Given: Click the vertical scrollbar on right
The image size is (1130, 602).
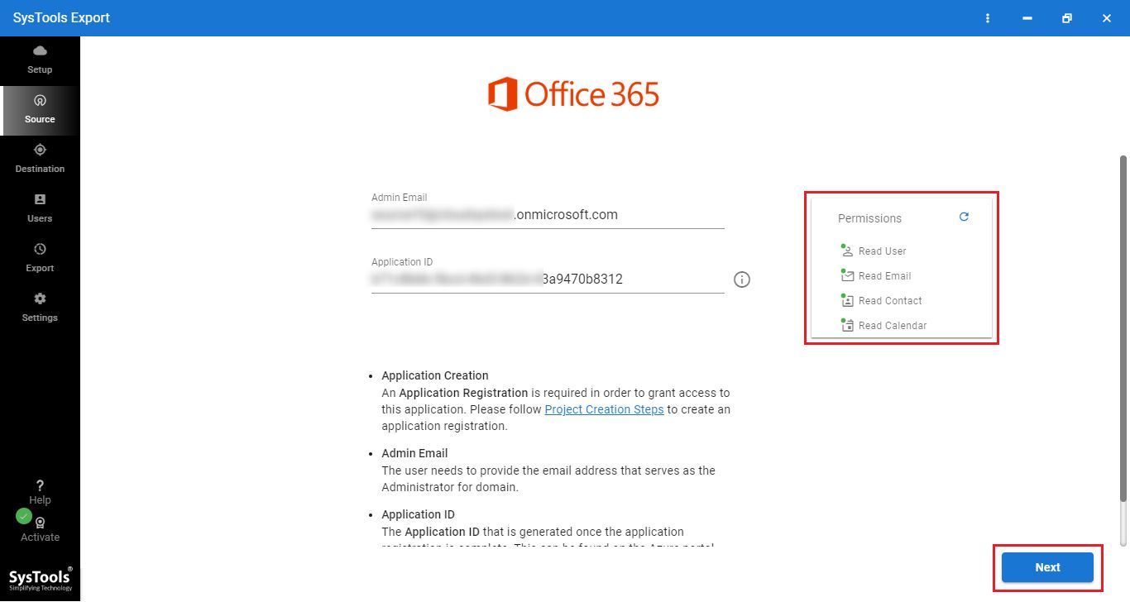Looking at the screenshot, I should click(1123, 331).
